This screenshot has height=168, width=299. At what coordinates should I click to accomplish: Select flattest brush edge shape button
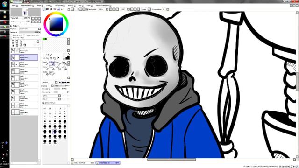click(68, 82)
